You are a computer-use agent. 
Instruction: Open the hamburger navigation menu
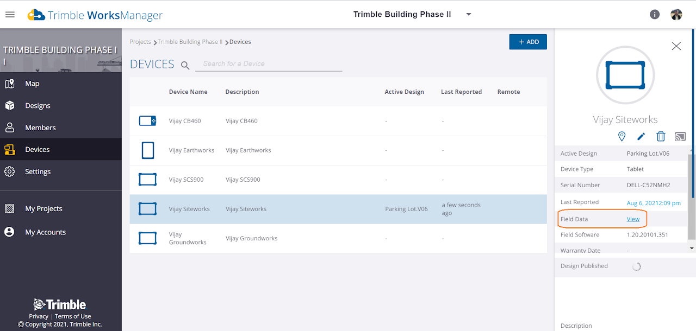10,15
